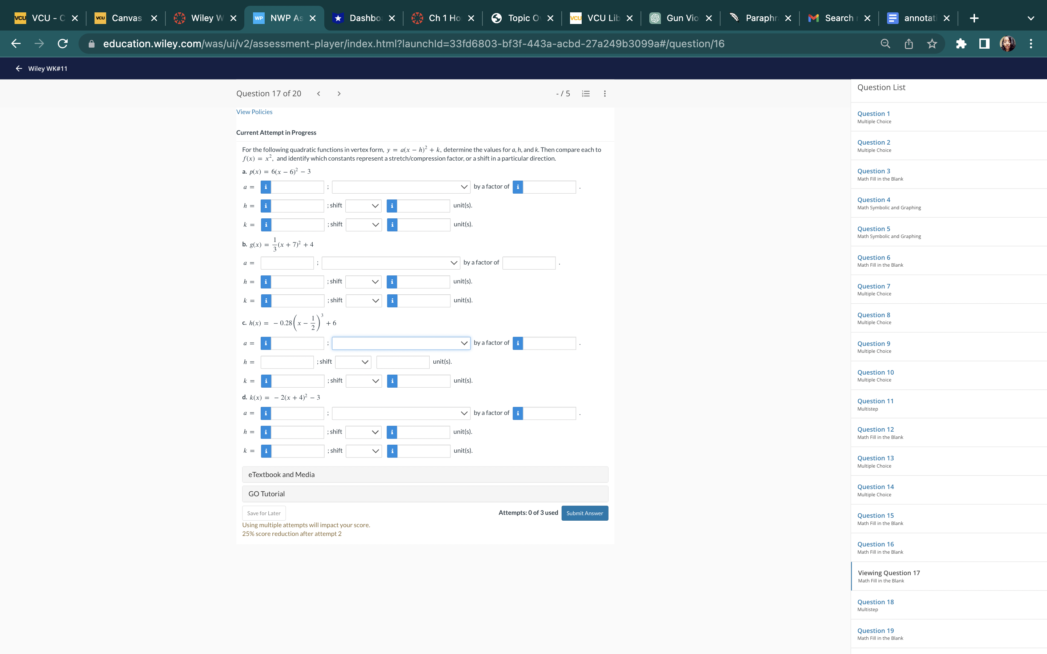Switch to the VCU Lib tab

click(601, 18)
